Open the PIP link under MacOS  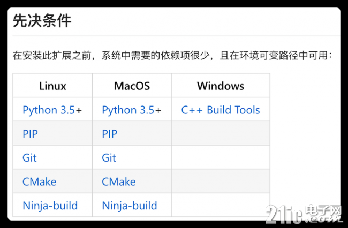(109, 134)
